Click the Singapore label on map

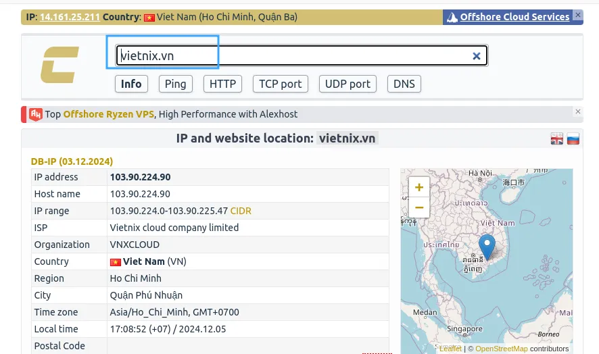(x=464, y=329)
